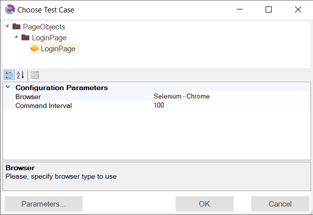Sort properties alphabetically with A-Z icon
Viewport: 313px width, 215px height.
(20, 75)
